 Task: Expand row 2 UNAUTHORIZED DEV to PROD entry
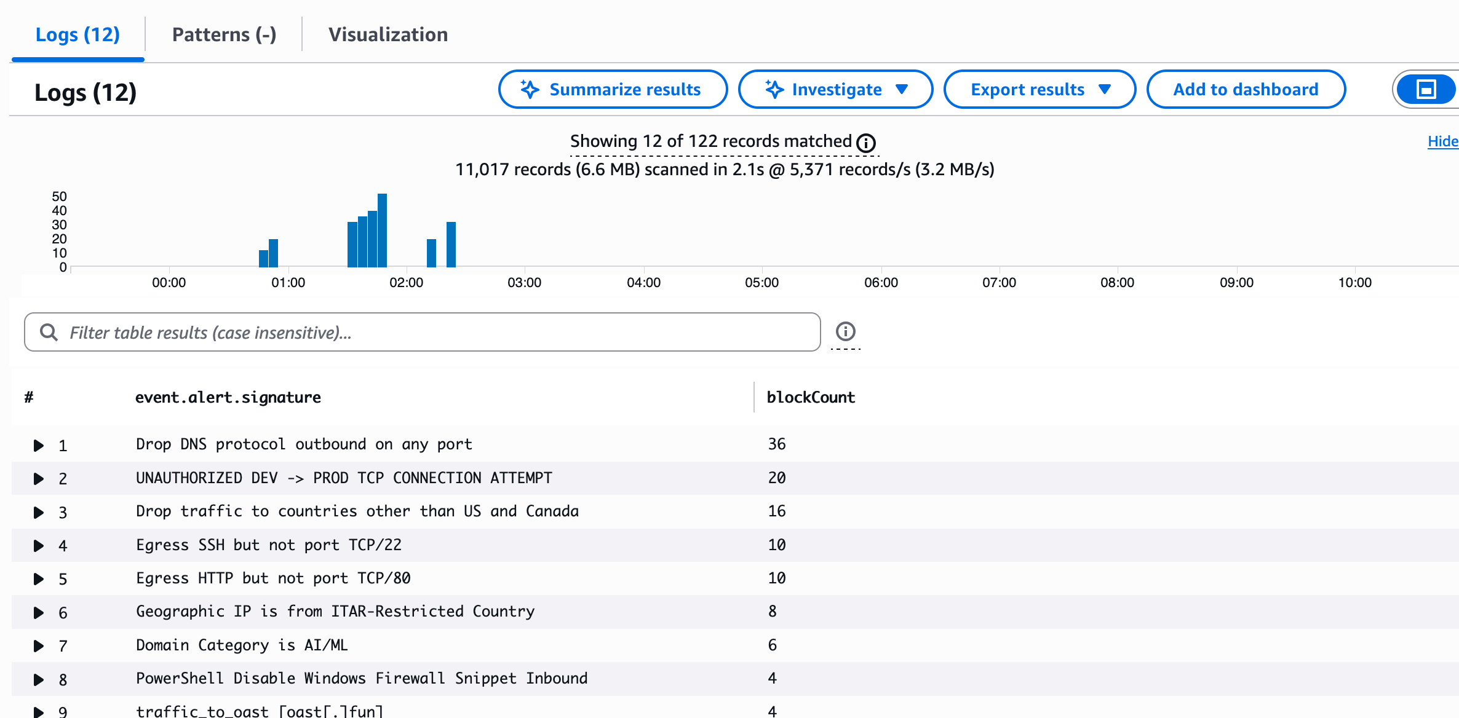pyautogui.click(x=38, y=478)
